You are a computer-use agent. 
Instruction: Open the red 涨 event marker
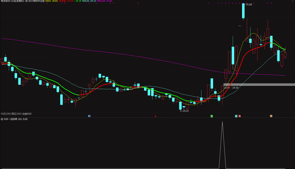(x=240, y=116)
